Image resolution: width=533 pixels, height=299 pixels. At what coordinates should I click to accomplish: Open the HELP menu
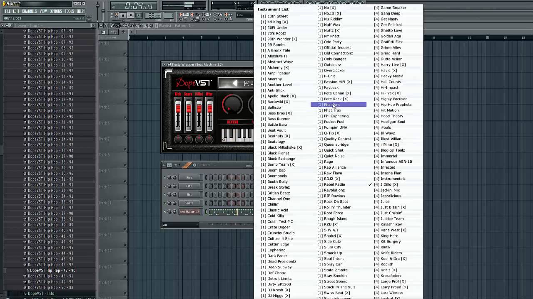click(x=80, y=11)
